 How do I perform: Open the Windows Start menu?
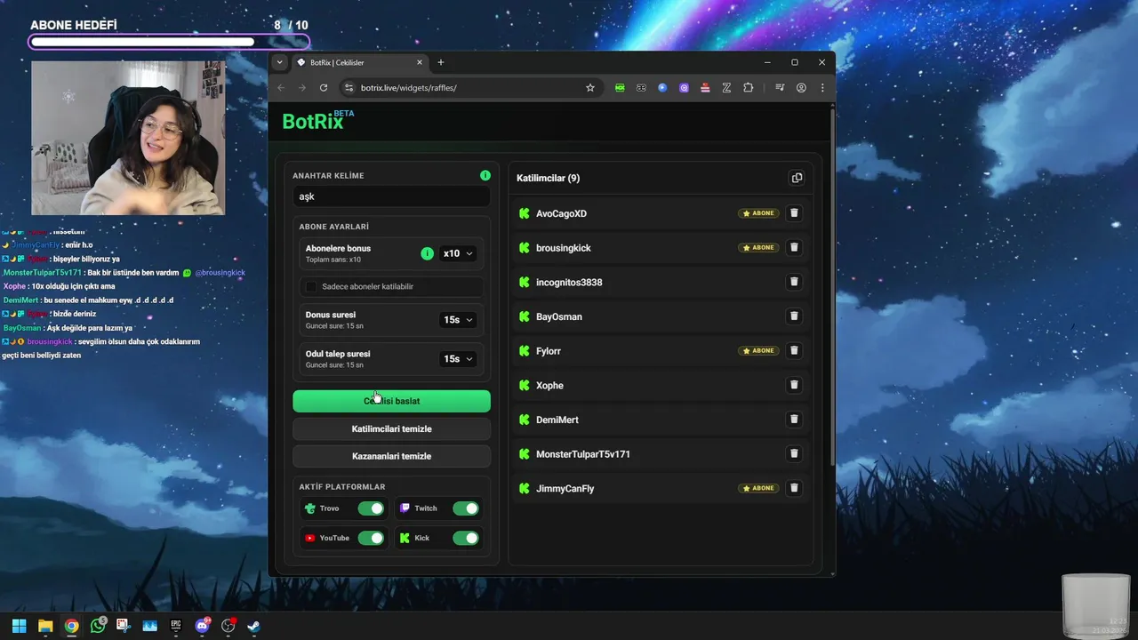tap(19, 626)
